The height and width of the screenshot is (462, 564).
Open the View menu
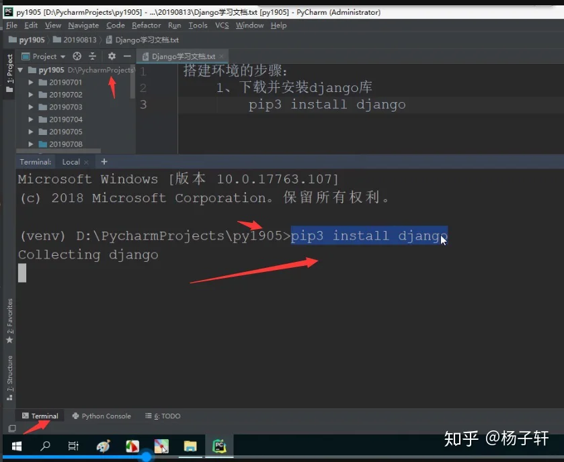(x=53, y=26)
